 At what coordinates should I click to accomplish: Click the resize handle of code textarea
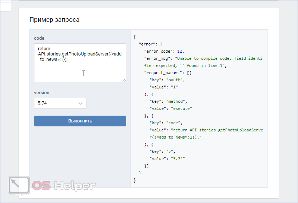(x=124, y=80)
